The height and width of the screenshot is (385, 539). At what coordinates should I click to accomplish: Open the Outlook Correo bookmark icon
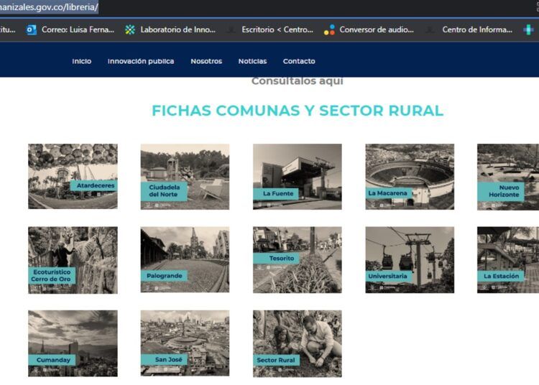pos(32,30)
